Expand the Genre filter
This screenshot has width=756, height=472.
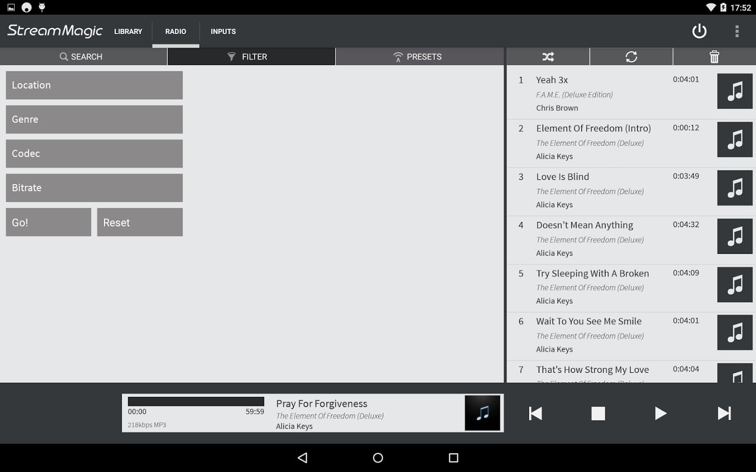click(x=94, y=119)
